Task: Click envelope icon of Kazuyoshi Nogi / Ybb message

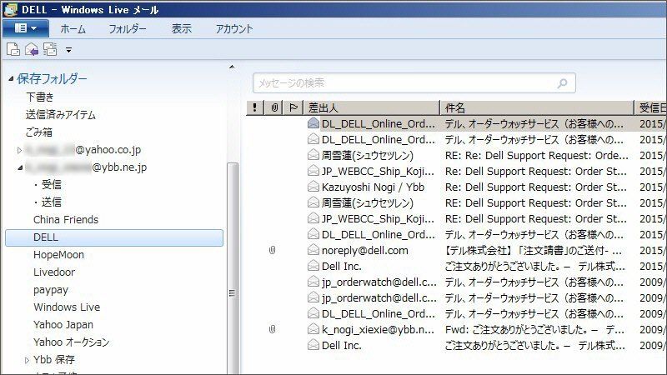Action: [313, 187]
